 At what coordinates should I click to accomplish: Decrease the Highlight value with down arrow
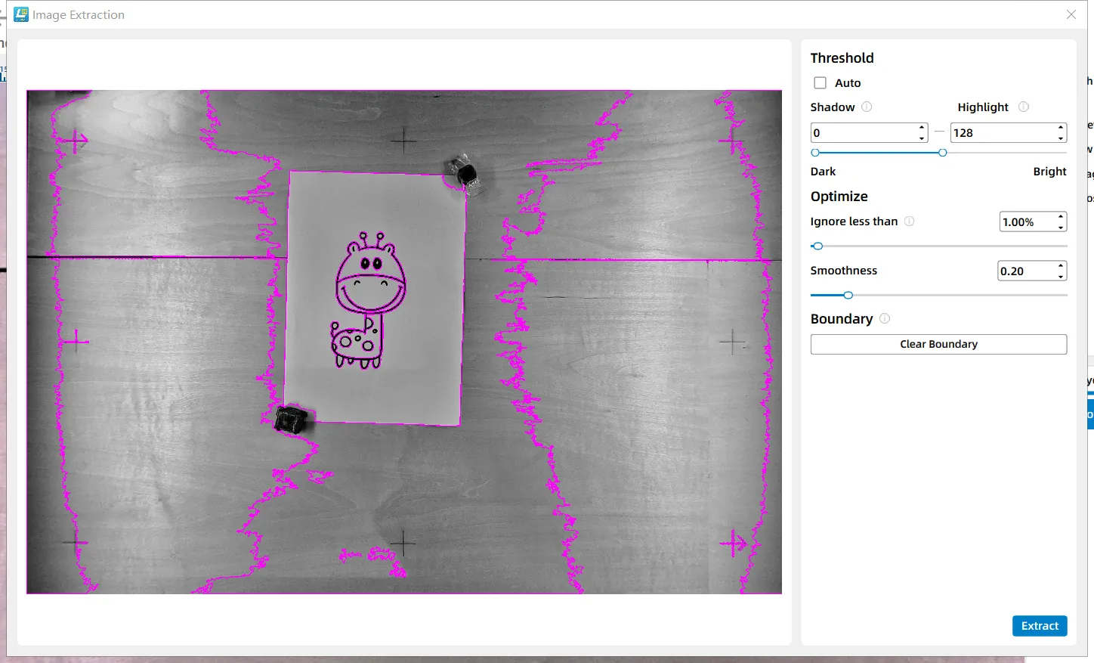[x=1061, y=138]
